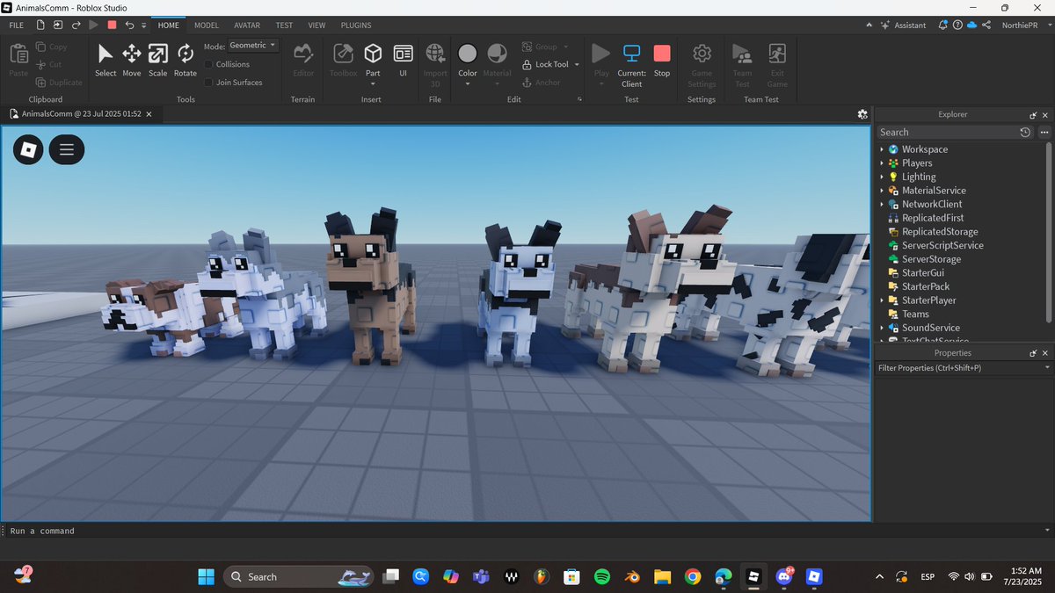Open the Lock Tool dropdown arrow

pos(577,64)
